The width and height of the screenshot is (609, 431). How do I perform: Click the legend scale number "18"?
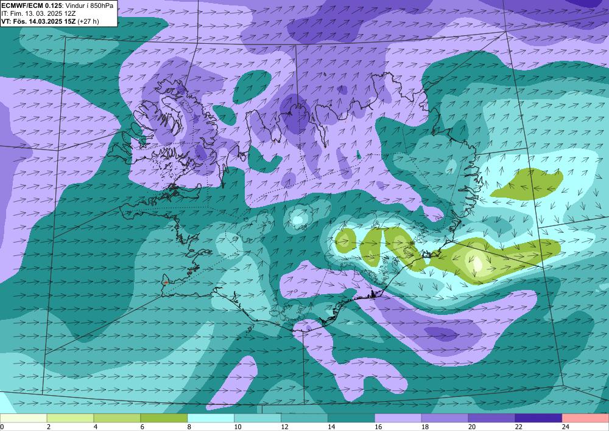(425, 427)
